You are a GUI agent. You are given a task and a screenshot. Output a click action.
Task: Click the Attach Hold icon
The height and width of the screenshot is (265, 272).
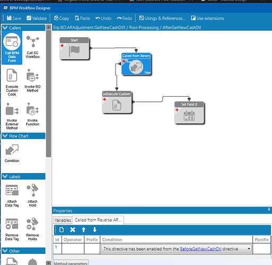point(32,195)
